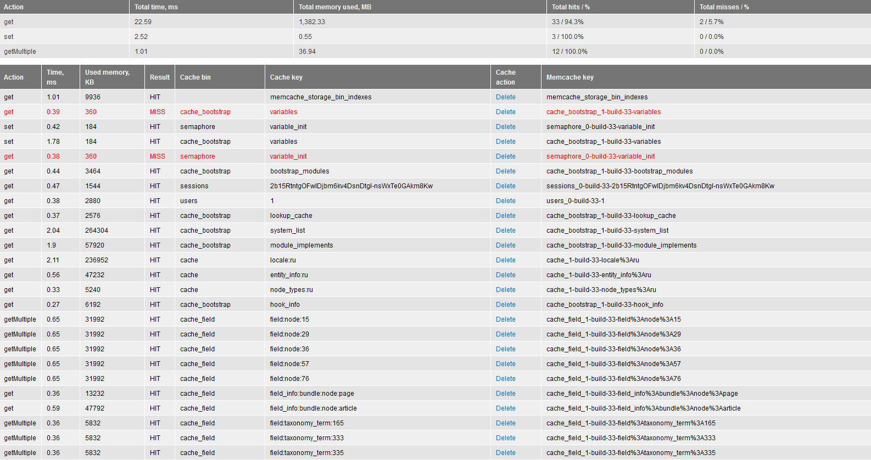Click the Total time, ms summary header
This screenshot has height=460, width=871.
(x=156, y=7)
